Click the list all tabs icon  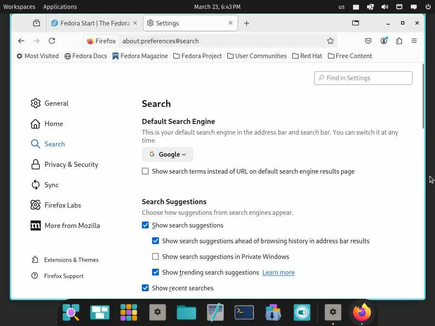click(356, 23)
